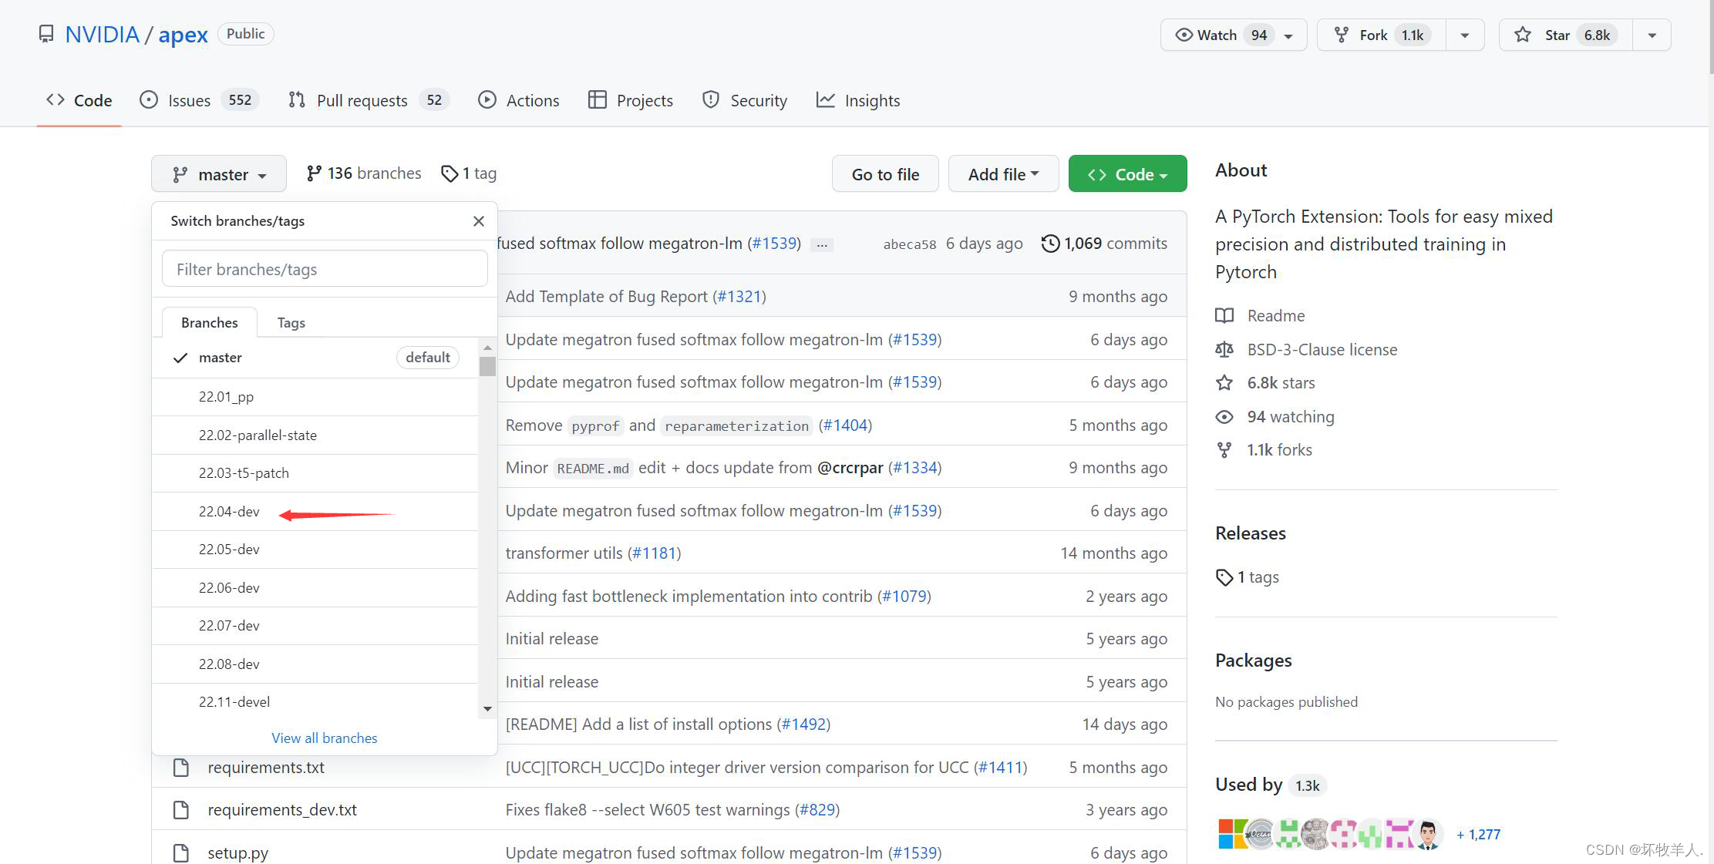Click the commits history clock icon
This screenshot has height=864, width=1714.
[1050, 244]
